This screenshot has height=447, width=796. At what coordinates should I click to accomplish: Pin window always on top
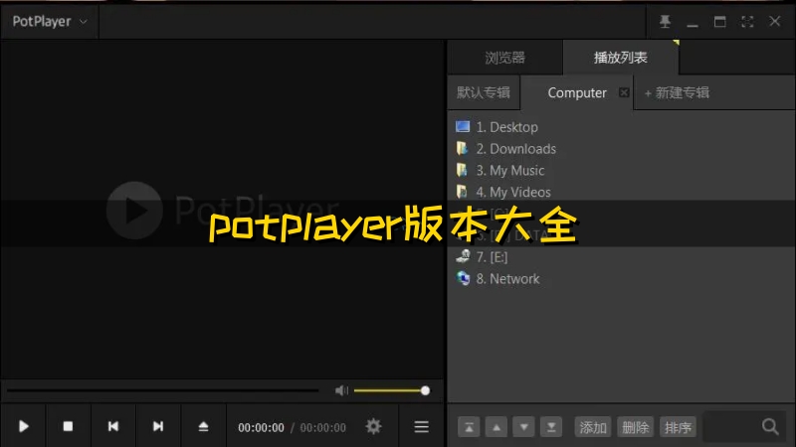(665, 21)
